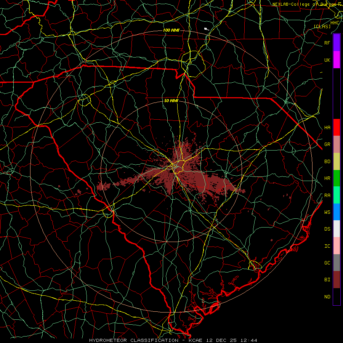
Task: Click the small white marker near 100 NMI ring
Action: pyautogui.click(x=206, y=29)
